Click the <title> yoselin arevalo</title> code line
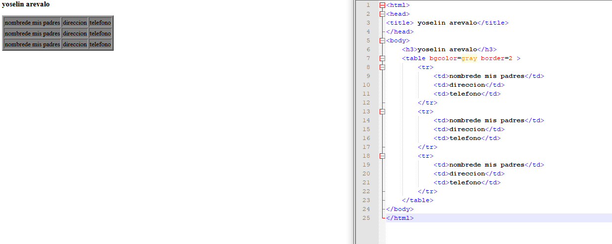The width and height of the screenshot is (612, 244). 447,23
